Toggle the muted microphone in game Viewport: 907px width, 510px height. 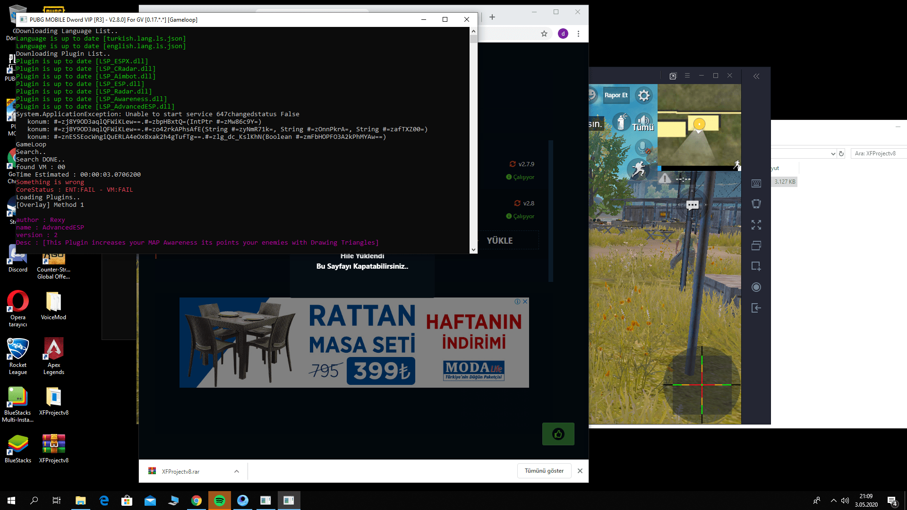coord(643,148)
